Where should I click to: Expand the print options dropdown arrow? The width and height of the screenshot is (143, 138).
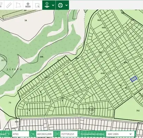click(x=67, y=5)
